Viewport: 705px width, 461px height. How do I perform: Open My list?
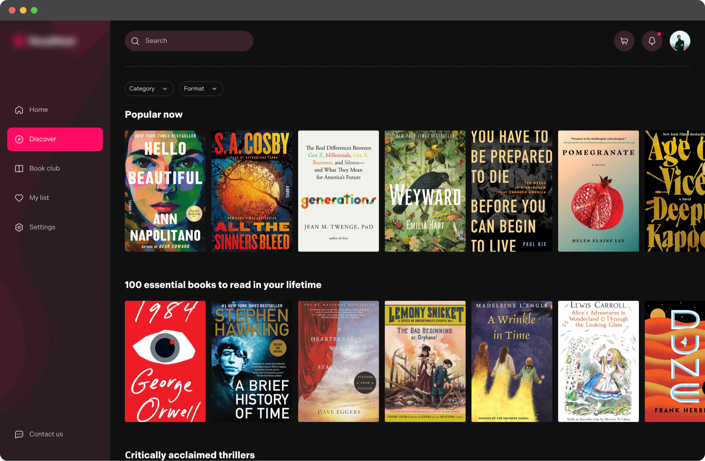[55, 198]
